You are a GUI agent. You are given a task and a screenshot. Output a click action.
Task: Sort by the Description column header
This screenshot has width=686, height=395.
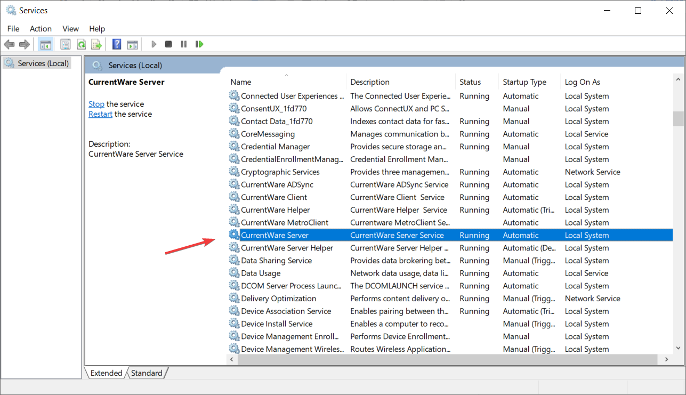click(x=400, y=82)
